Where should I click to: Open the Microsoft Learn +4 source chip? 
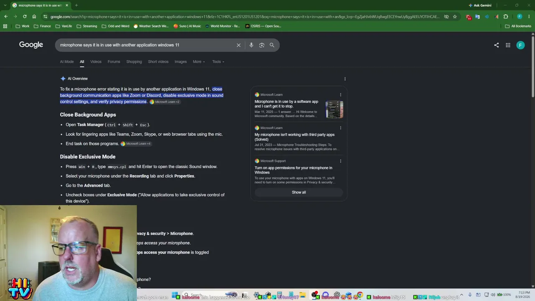136,144
